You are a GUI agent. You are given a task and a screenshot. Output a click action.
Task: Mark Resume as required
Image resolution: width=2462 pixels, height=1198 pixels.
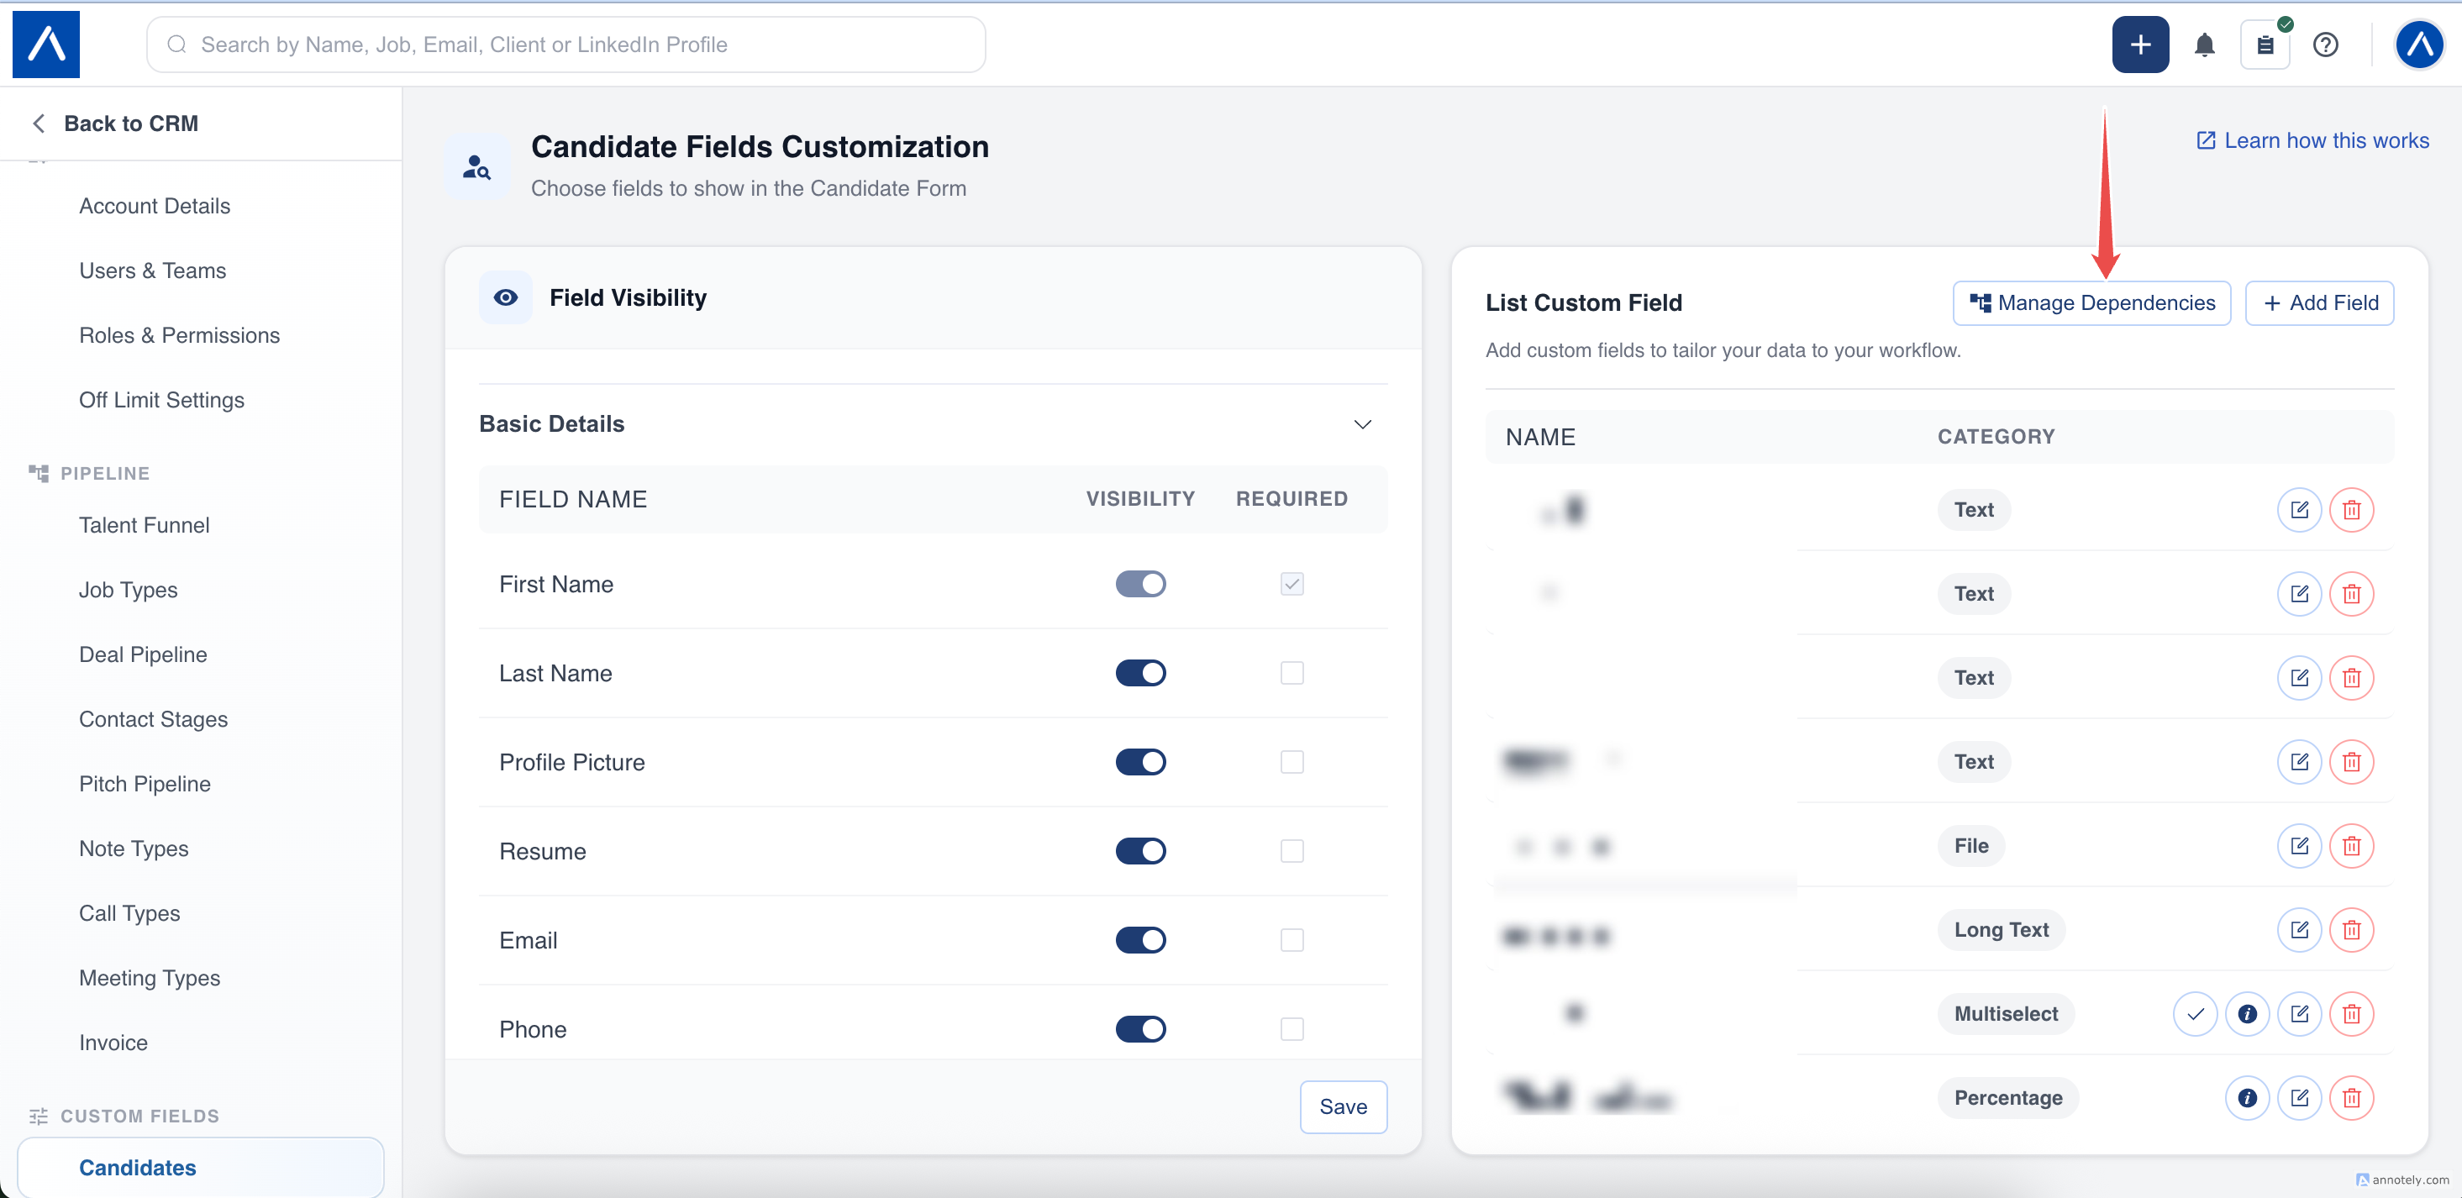[x=1291, y=850]
